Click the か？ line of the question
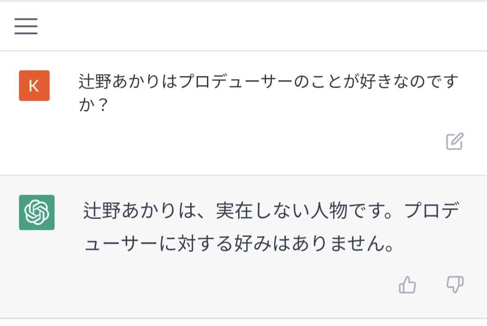Viewport: 487px width, 326px height. click(93, 104)
